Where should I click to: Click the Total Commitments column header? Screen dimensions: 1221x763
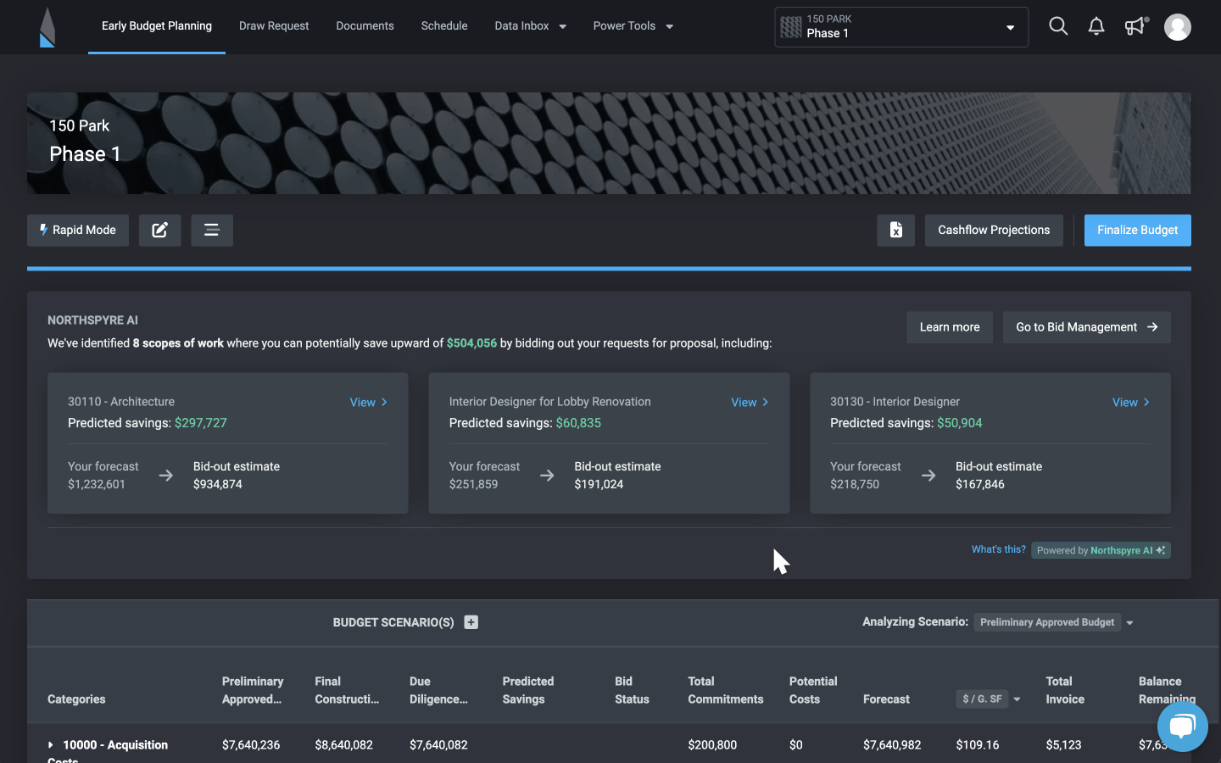[x=726, y=690]
